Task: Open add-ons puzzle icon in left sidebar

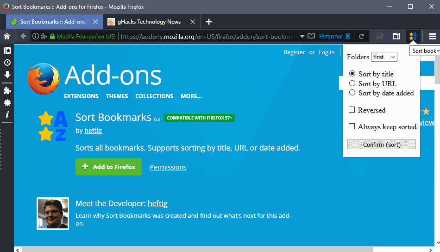Action: pyautogui.click(x=7, y=91)
